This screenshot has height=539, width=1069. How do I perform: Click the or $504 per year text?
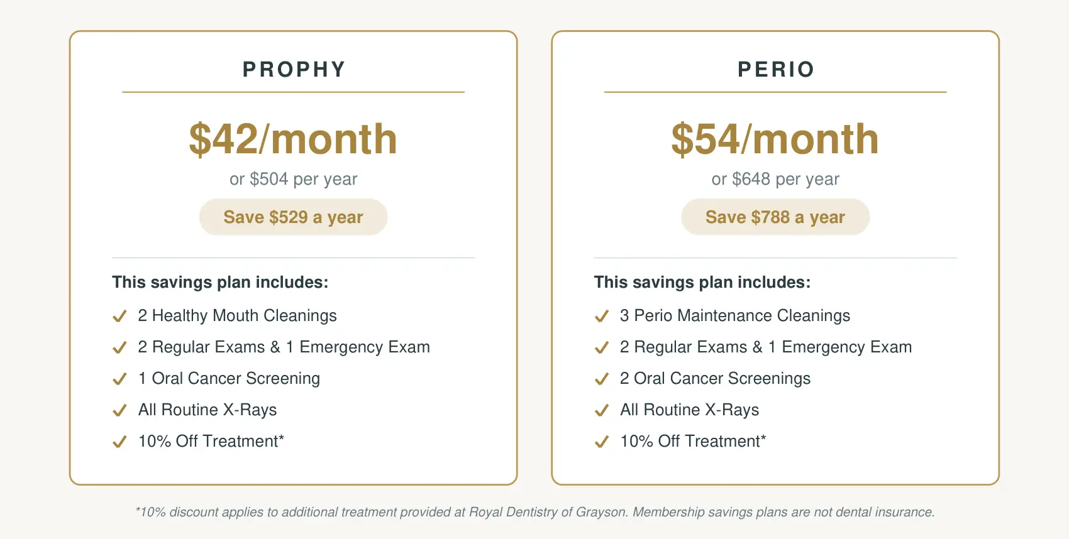(x=293, y=179)
